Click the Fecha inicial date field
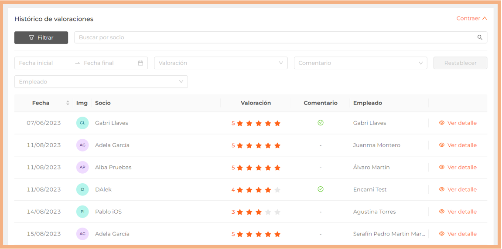Viewport: 502px width, 249px height. pos(36,63)
